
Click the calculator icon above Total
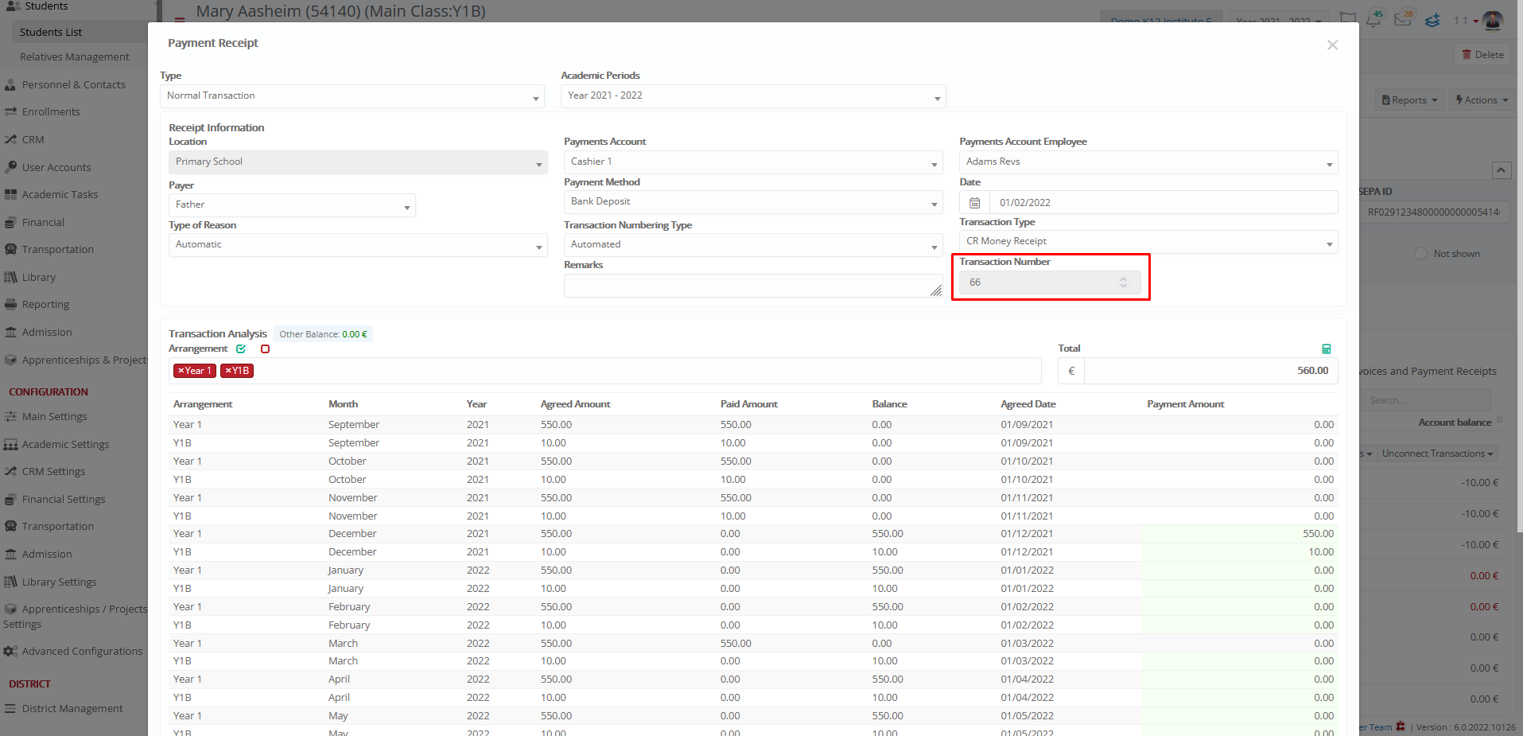1326,349
